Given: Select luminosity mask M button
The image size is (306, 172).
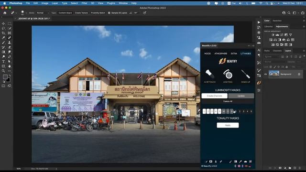Looking at the screenshot, I should 224,111.
